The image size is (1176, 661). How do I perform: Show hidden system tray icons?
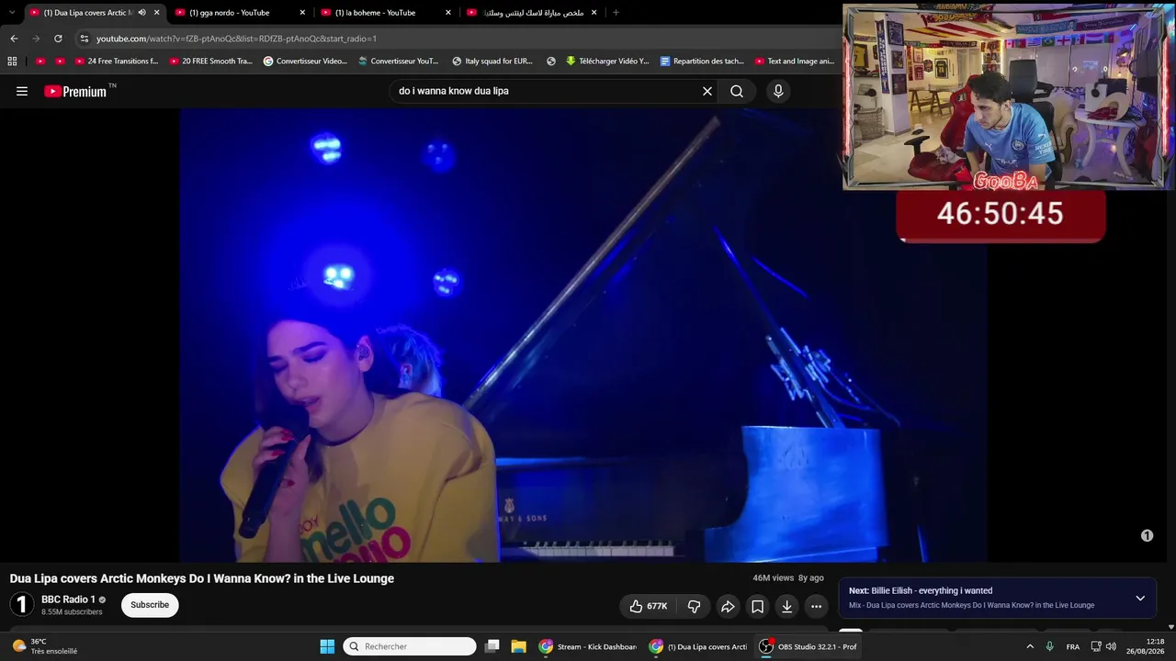pyautogui.click(x=1030, y=646)
